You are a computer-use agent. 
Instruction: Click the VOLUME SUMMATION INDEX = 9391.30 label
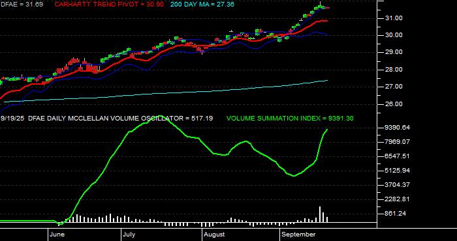coord(290,119)
